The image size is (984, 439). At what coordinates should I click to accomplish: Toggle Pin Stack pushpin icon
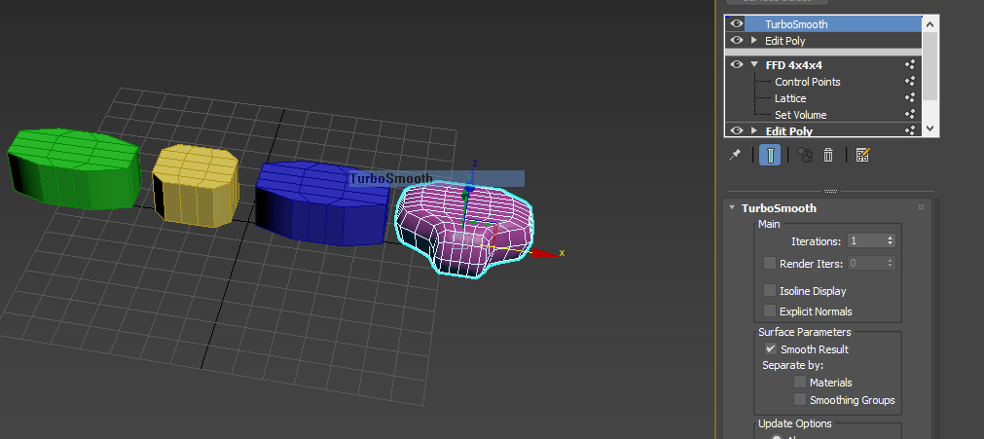[735, 155]
